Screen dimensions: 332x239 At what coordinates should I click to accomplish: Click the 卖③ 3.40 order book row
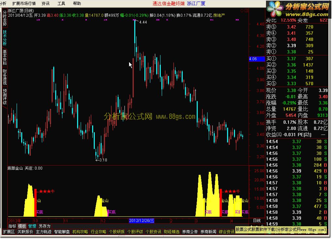pyautogui.click(x=297, y=39)
